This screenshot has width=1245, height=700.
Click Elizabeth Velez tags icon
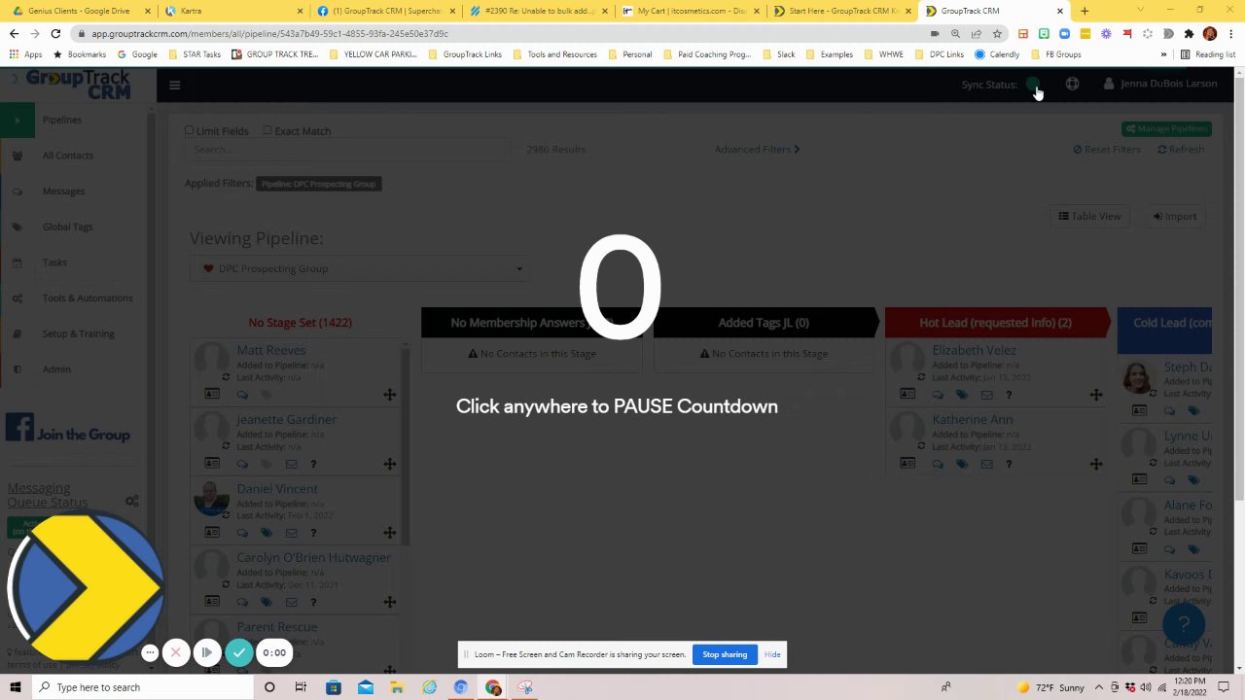[x=962, y=395]
